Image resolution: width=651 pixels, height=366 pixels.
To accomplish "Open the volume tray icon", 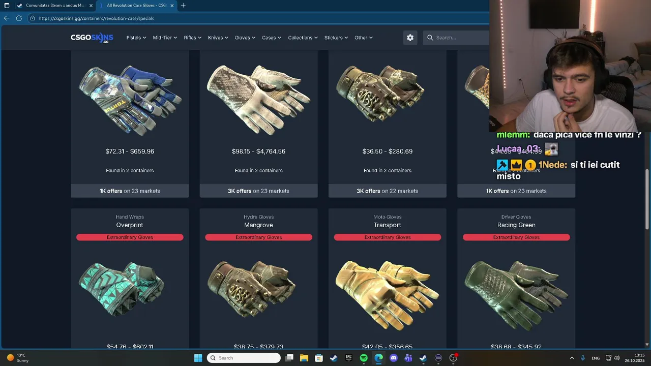I will 617,358.
